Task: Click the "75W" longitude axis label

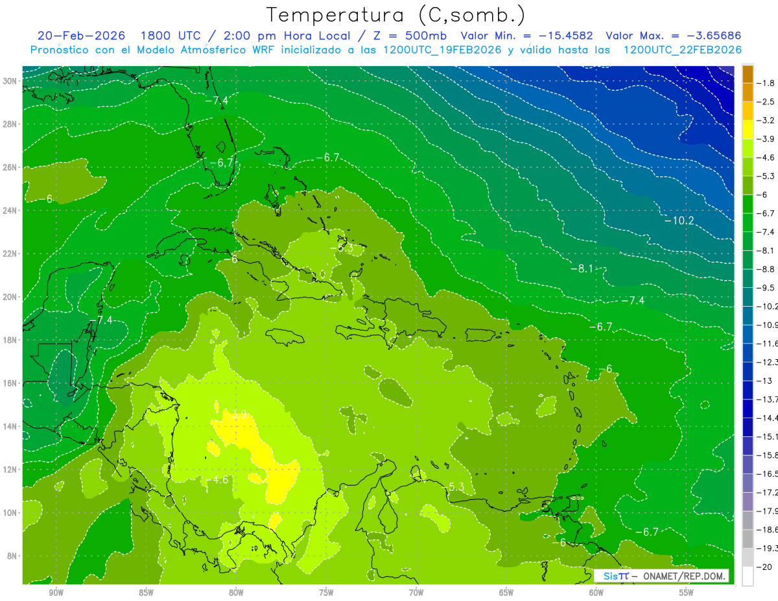Action: 326,593
